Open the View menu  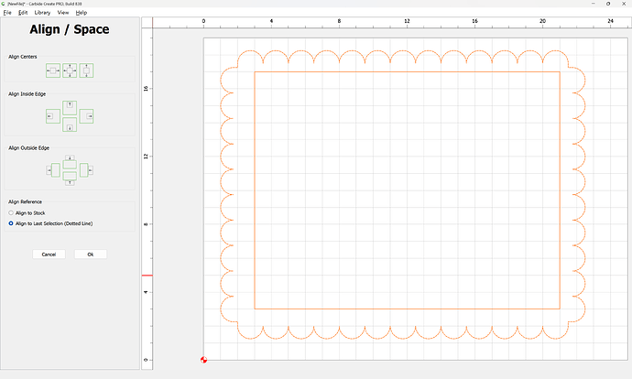[x=62, y=13]
